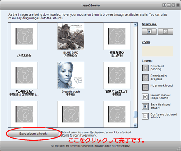The width and height of the screenshot is (181, 151).
Task: Click the Don't save displayed artwork icon
Action: point(145,116)
